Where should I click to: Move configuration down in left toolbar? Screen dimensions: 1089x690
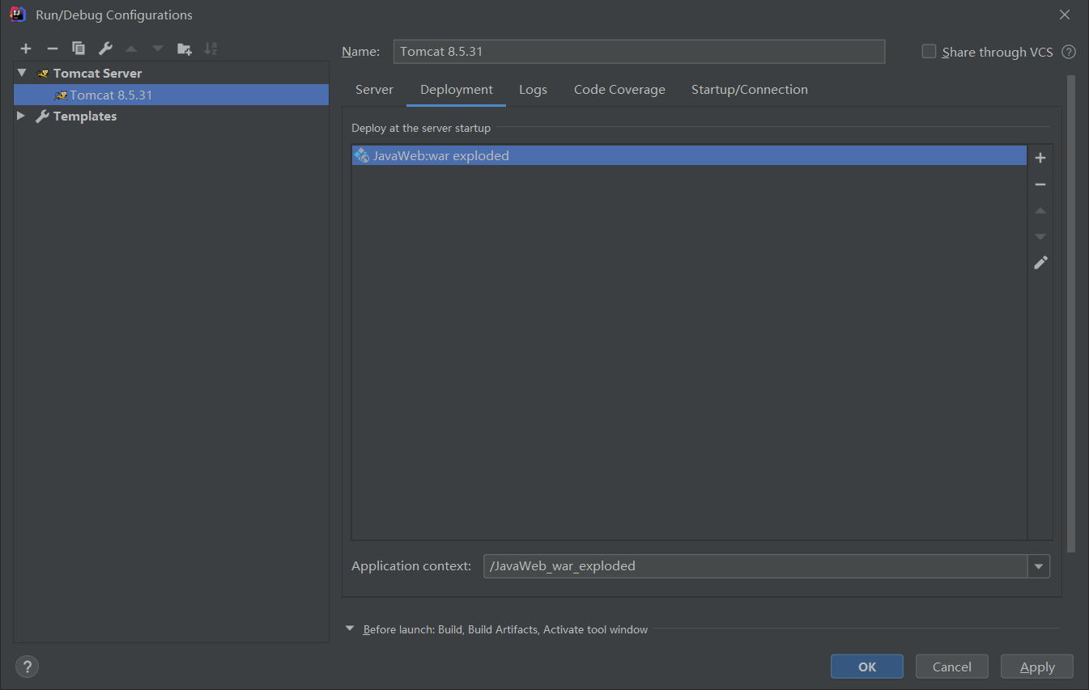158,49
